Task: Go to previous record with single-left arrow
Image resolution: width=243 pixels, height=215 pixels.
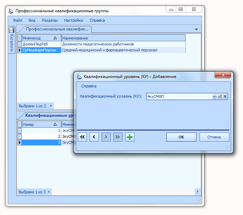Action: point(94,137)
